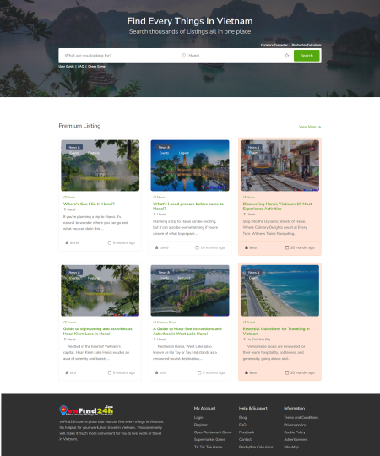Open the Chess Game link
This screenshot has height=456, width=380.
coord(96,67)
